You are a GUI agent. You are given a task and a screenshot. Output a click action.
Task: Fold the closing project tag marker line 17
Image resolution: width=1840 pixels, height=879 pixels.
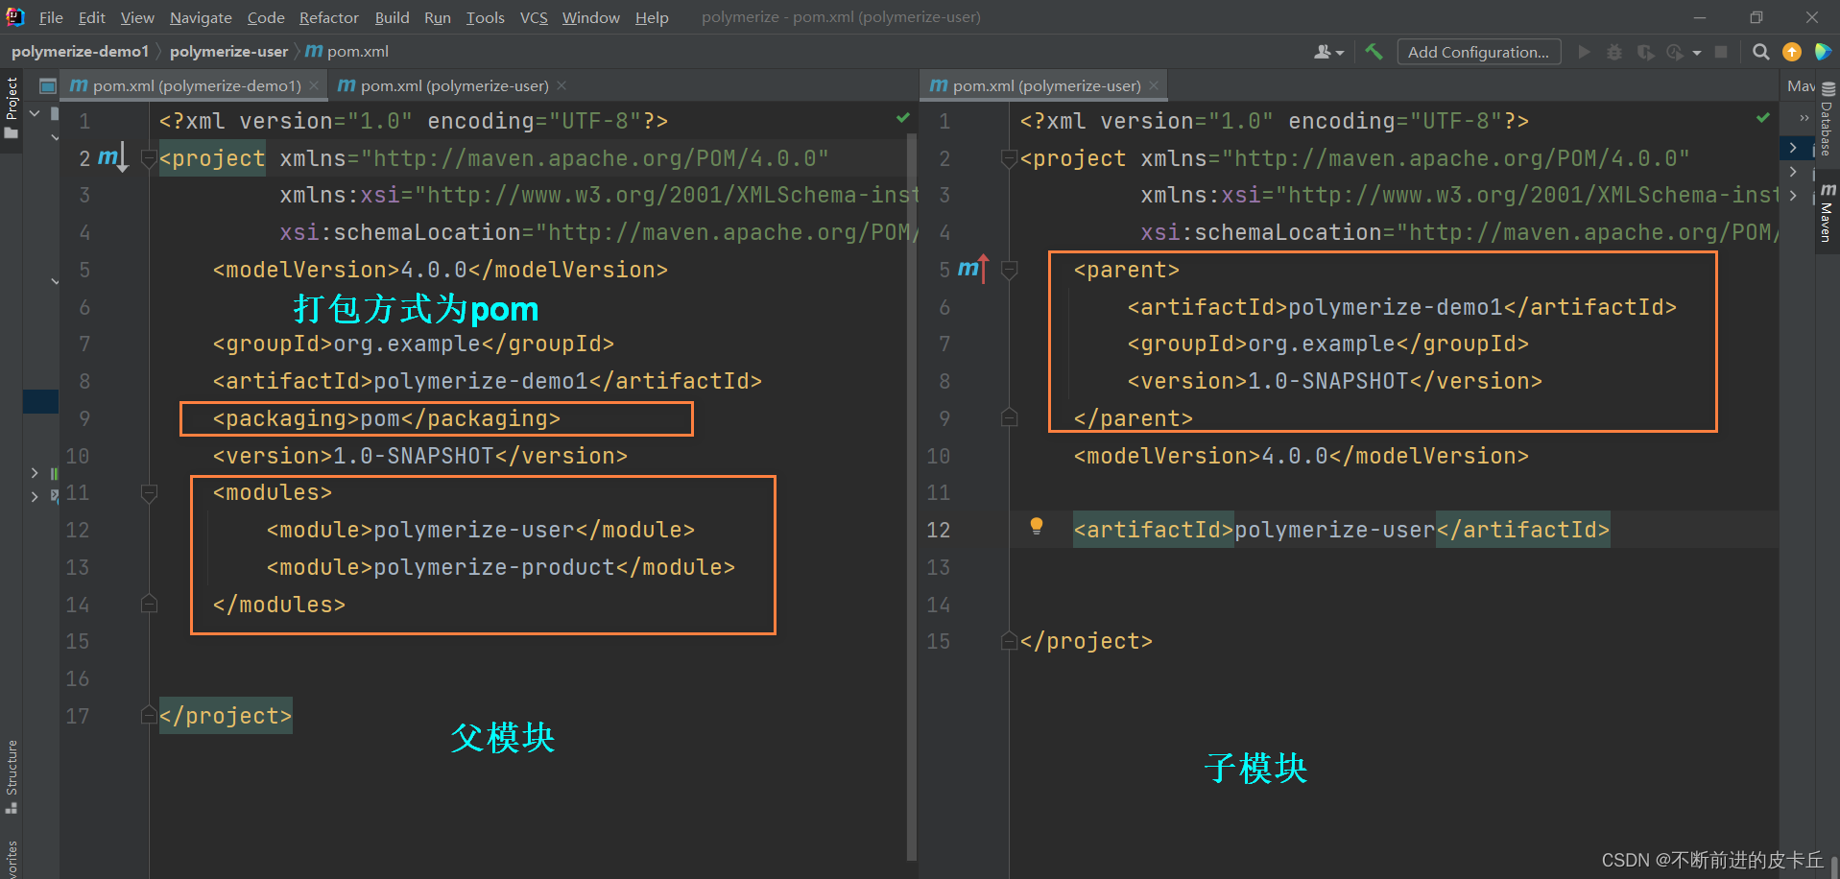(x=149, y=715)
